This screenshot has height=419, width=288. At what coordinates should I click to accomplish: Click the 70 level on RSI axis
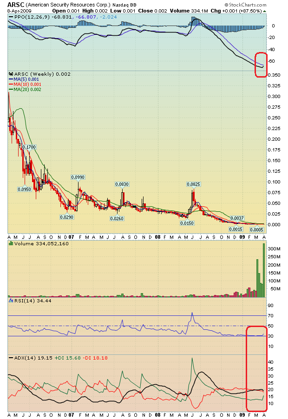(271, 316)
